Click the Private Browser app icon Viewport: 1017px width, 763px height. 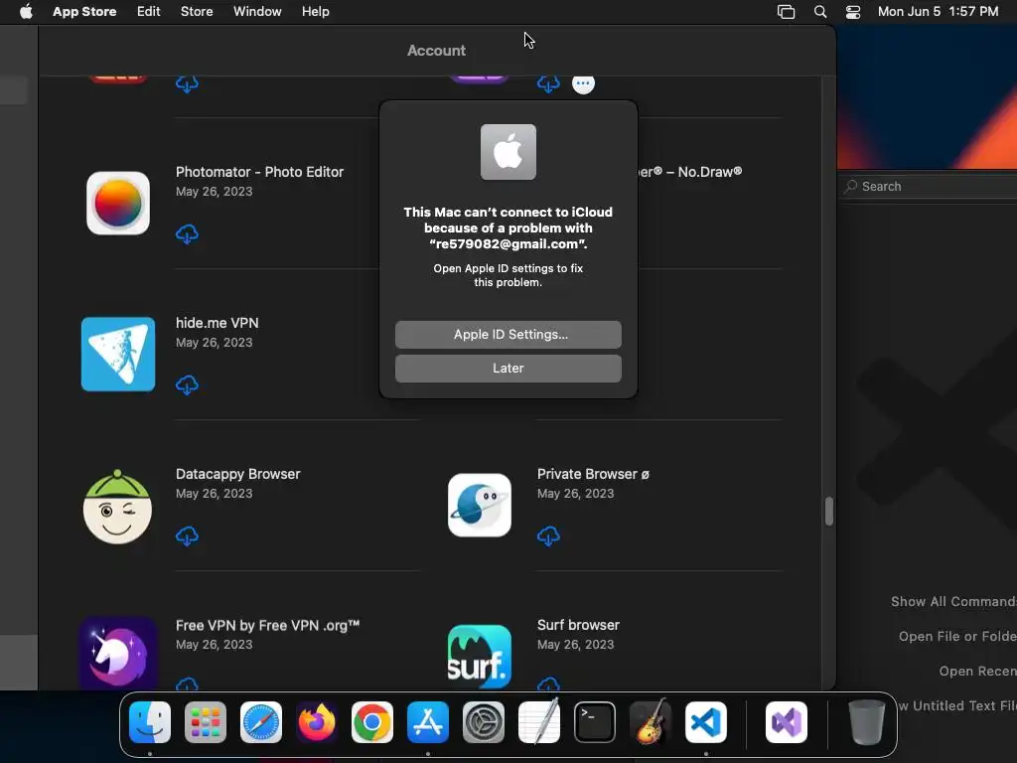click(x=480, y=506)
